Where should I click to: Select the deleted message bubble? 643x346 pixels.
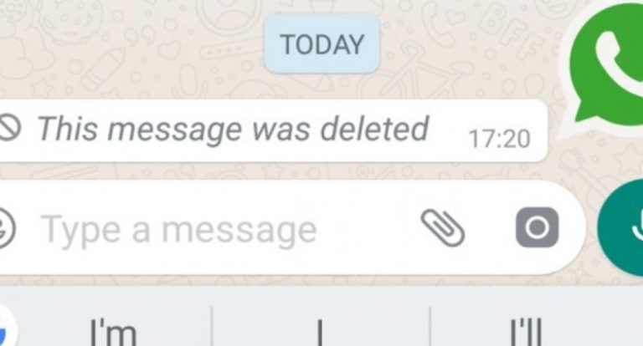pos(273,130)
